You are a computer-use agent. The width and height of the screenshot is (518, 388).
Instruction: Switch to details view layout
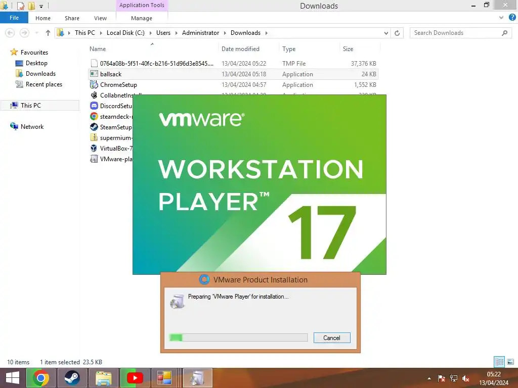499,362
